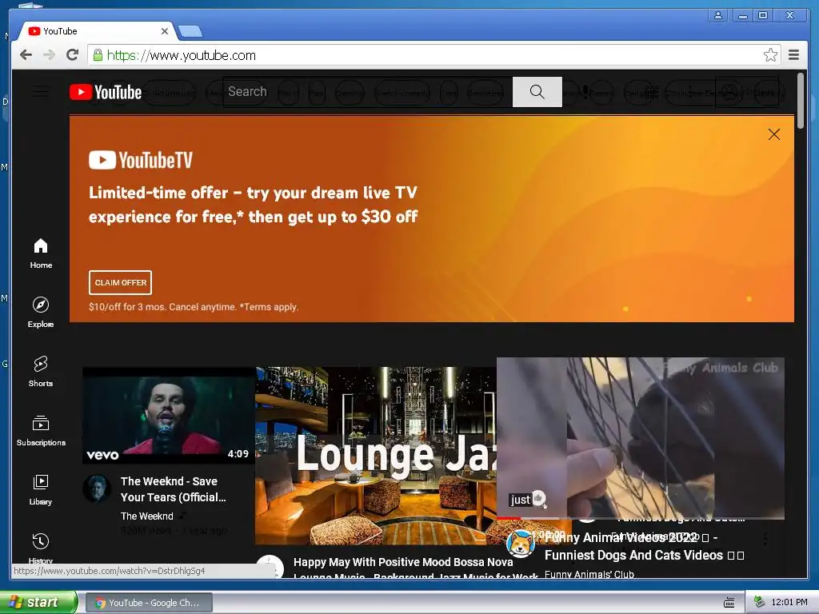Image resolution: width=819 pixels, height=614 pixels.
Task: Open The Weeknd - Save Your Tears title
Action: [173, 489]
